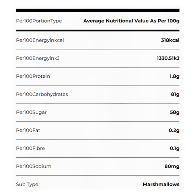Select the 58g sugar value
This screenshot has height=195, width=195.
(175, 112)
